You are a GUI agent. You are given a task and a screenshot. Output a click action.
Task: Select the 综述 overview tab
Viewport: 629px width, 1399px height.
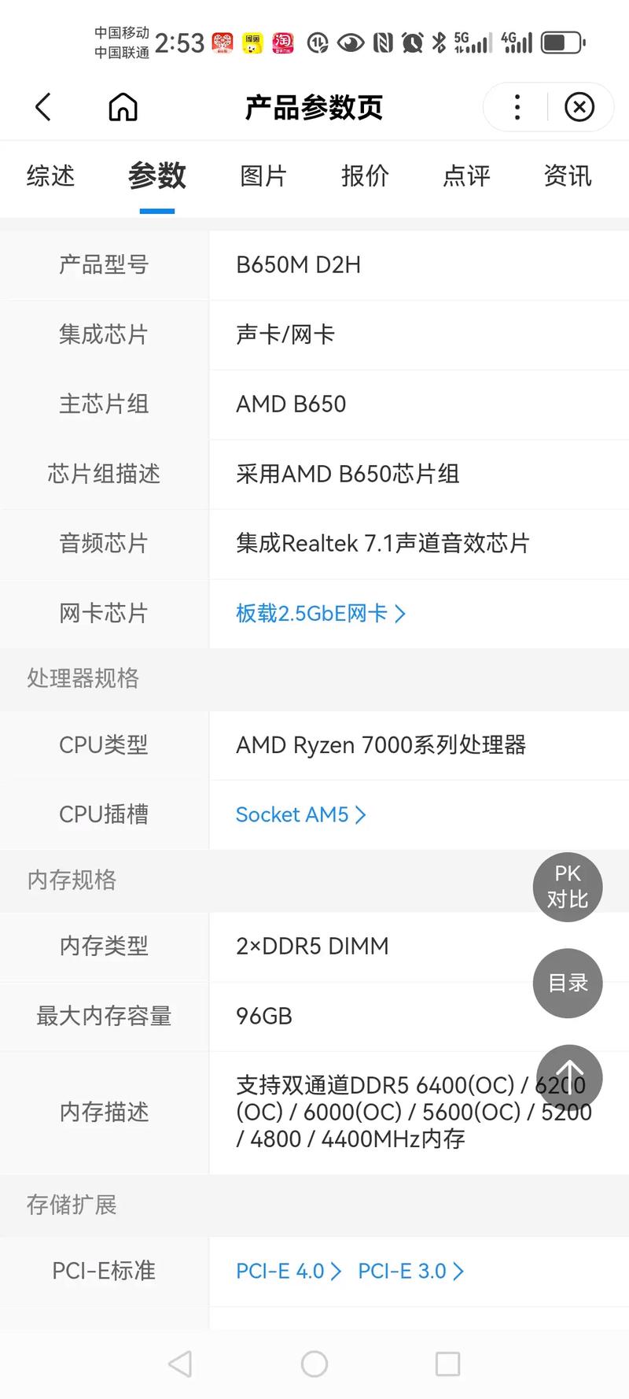tap(50, 176)
